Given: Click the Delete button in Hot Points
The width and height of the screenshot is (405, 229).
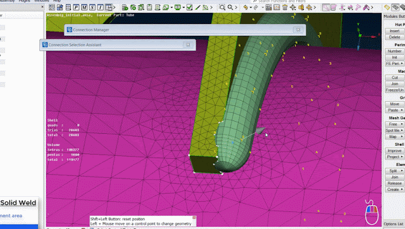Looking at the screenshot, I should tap(395, 37).
